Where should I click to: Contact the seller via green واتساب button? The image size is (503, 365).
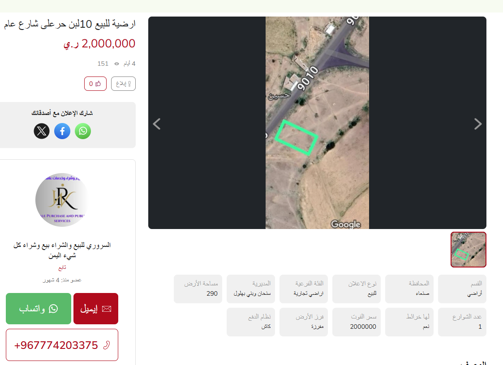pyautogui.click(x=39, y=309)
